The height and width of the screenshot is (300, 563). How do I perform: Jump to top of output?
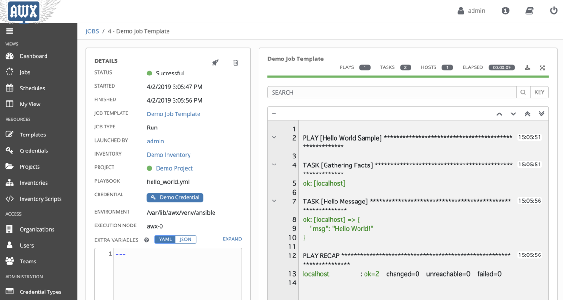(x=527, y=114)
